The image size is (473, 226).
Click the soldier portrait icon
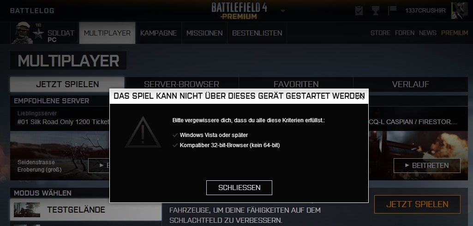pyautogui.click(x=22, y=33)
